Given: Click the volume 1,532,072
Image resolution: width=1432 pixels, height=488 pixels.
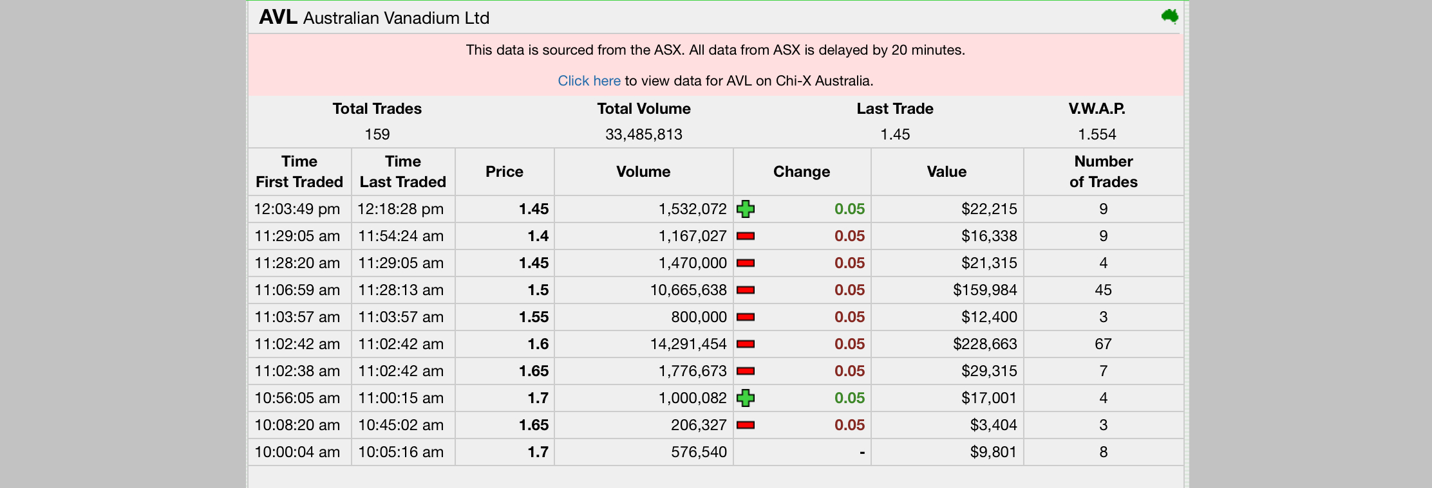Looking at the screenshot, I should [692, 209].
